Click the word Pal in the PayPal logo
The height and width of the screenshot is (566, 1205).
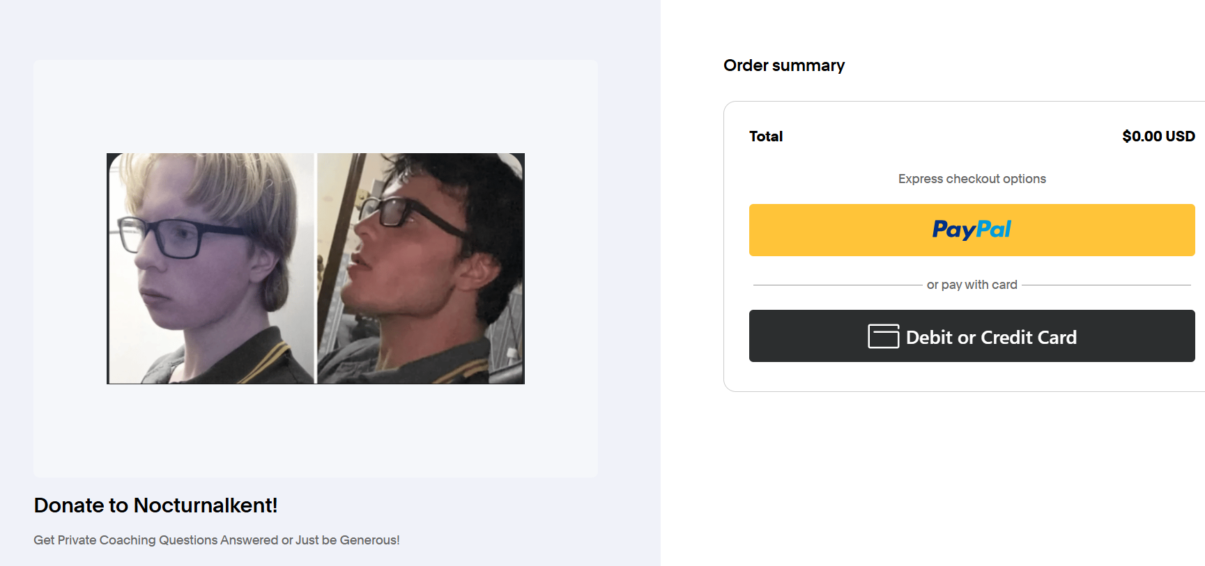click(994, 228)
